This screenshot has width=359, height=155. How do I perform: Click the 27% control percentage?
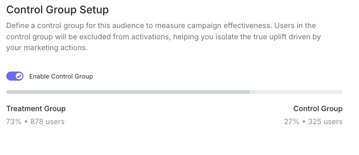click(x=291, y=122)
